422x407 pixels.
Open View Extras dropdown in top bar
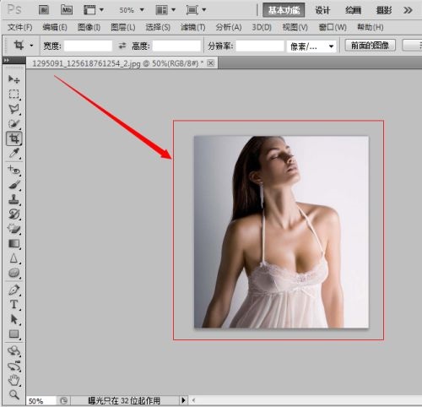click(94, 10)
